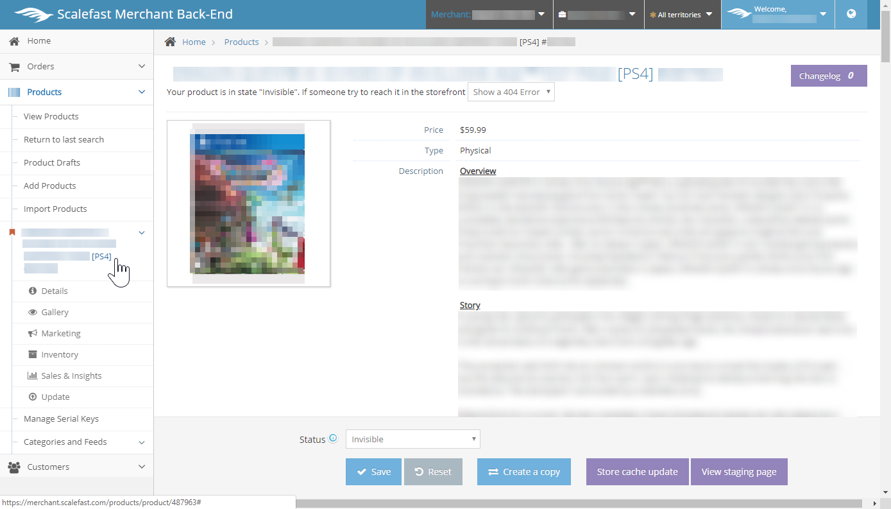Click the product cover image thumbnail
This screenshot has height=509, width=891.
248,203
